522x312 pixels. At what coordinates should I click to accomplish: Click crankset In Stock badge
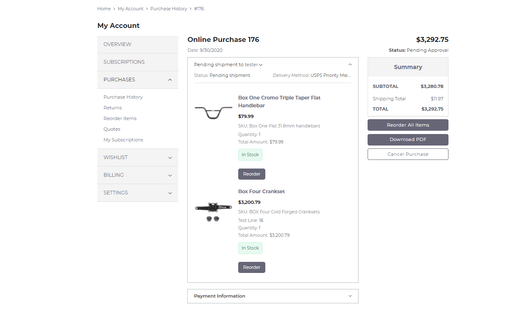(x=250, y=248)
